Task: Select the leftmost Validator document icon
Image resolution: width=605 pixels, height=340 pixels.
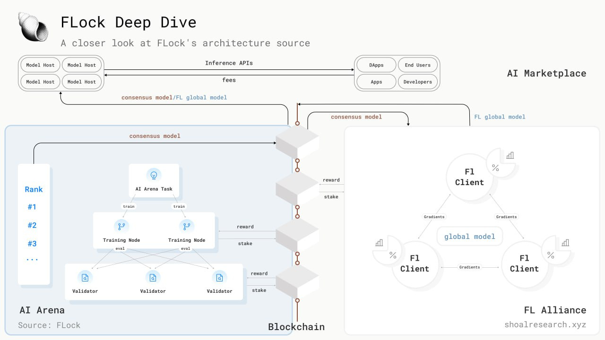Action: tap(85, 277)
